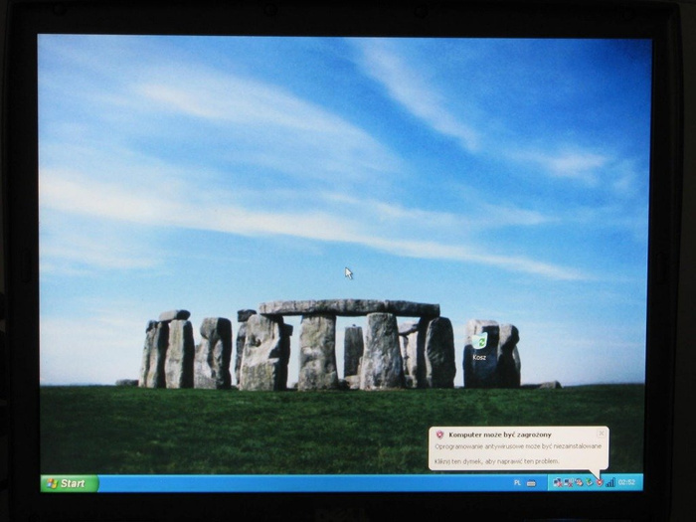Click the leftmost disconnected network tray icon
The height and width of the screenshot is (522, 696).
pos(558,482)
